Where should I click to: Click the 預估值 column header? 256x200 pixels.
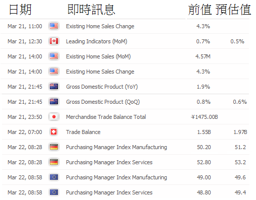pos(233,10)
